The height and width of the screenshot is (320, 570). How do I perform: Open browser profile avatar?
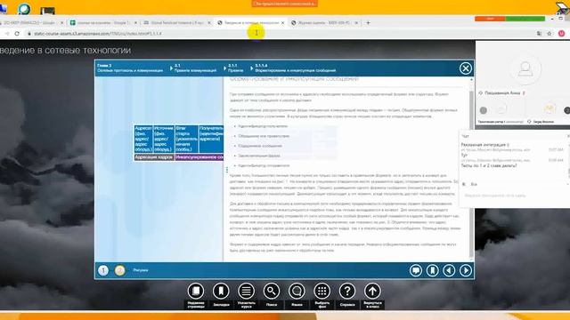pos(562,34)
